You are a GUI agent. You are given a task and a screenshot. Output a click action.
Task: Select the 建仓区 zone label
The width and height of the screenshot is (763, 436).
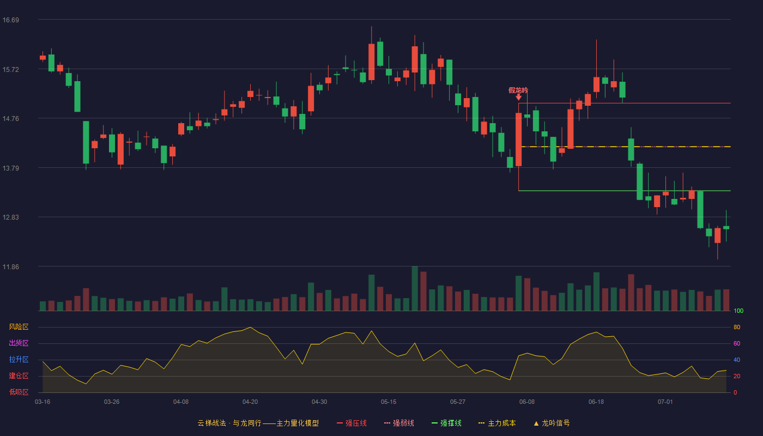(19, 376)
